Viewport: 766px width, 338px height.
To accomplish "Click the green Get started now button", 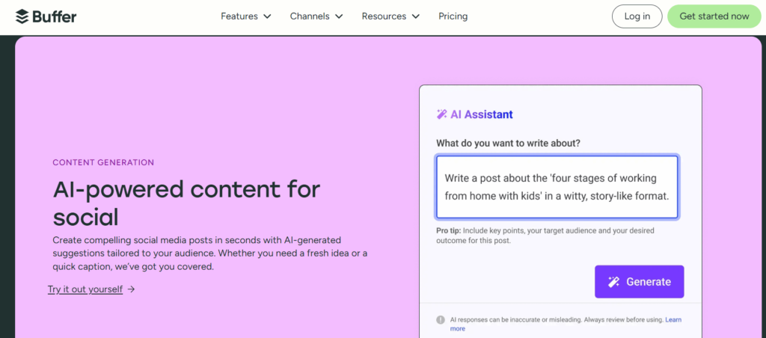I will click(x=714, y=16).
